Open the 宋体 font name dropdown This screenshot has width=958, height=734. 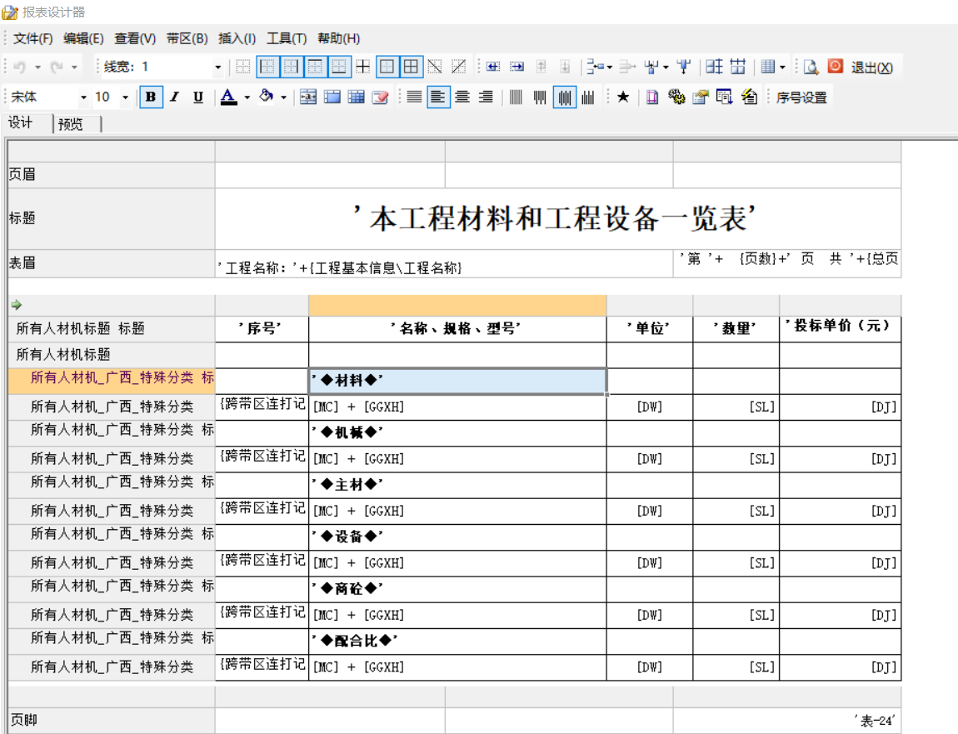tap(83, 97)
